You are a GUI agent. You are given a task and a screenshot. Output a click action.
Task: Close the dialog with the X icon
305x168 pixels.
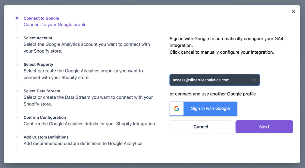tap(294, 12)
